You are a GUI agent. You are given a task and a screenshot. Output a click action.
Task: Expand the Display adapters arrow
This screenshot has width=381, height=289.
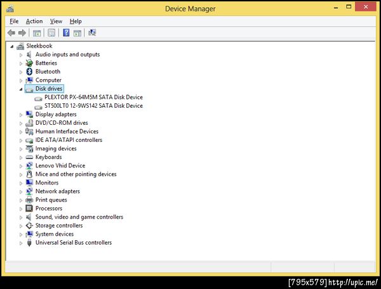(21, 115)
